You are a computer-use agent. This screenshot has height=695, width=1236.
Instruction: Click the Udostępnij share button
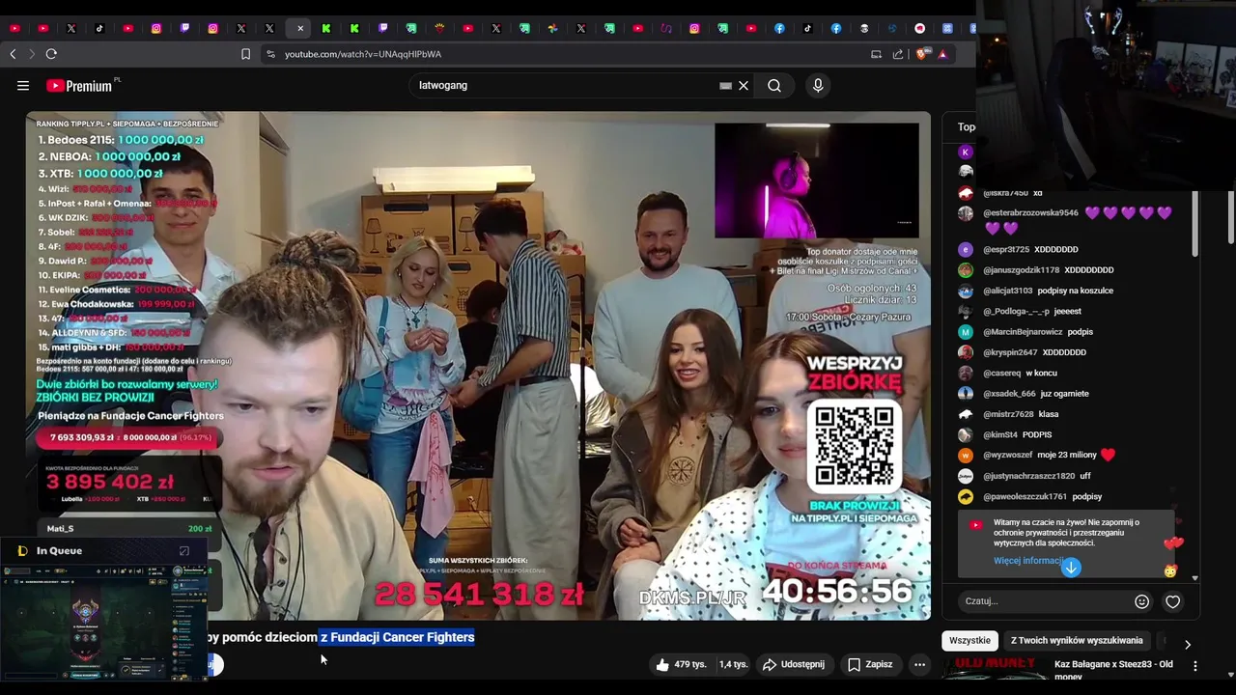point(794,664)
